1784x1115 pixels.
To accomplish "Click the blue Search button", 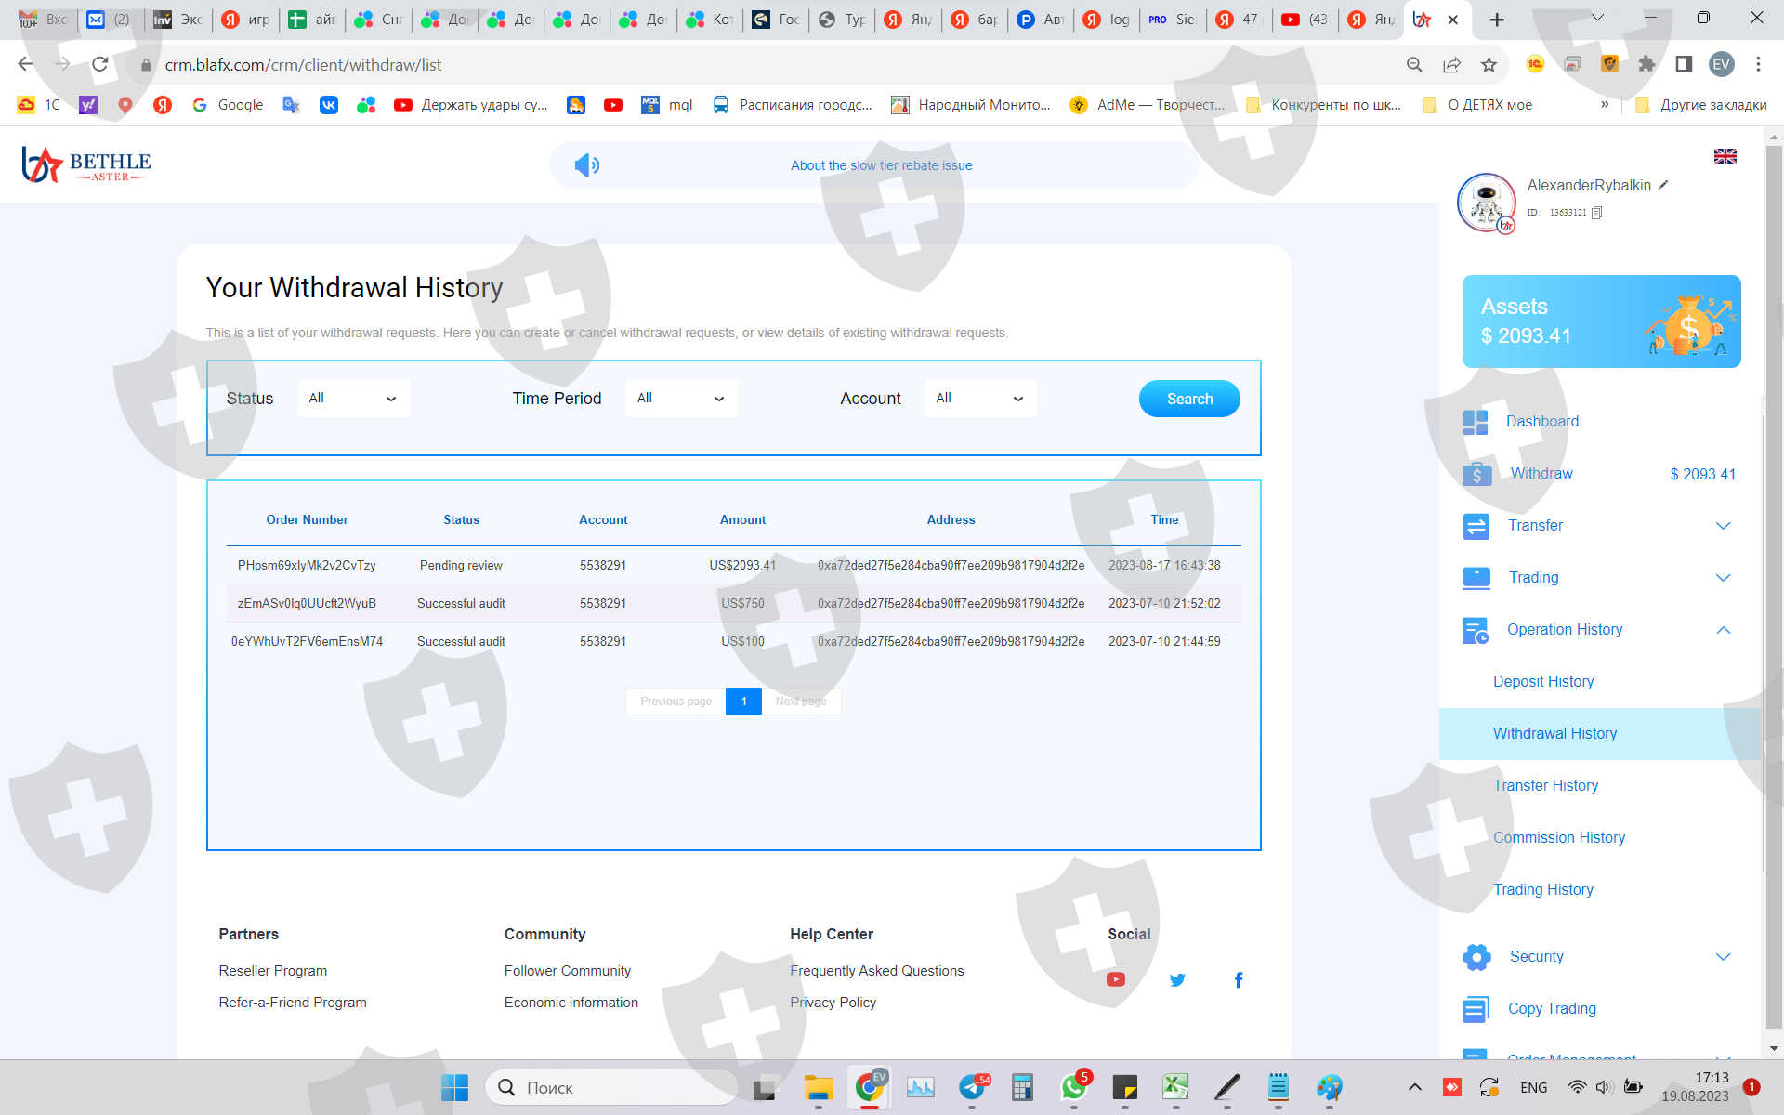I will pos(1188,399).
